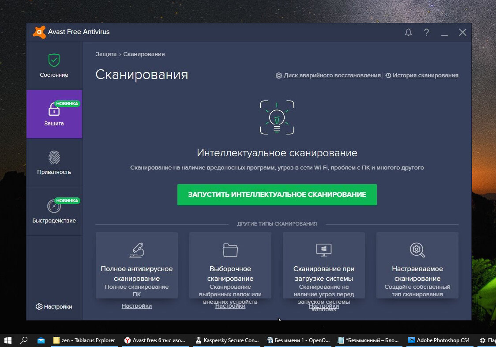
Task: Start ЗАПУСТИТЬ ИНТЕЛЛЕКТУАЛЬНОЕ СКАНИРОВАНИЕ
Action: pyautogui.click(x=277, y=194)
